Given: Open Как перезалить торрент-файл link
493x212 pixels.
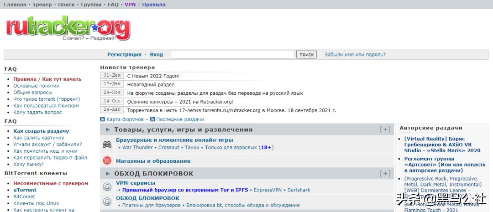Looking at the screenshot, I should [50, 158].
